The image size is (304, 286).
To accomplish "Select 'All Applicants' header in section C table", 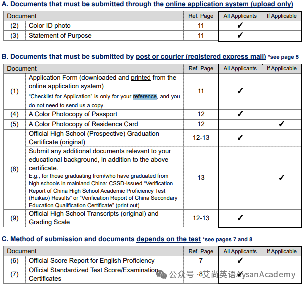I will tap(240, 251).
